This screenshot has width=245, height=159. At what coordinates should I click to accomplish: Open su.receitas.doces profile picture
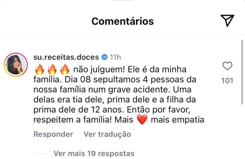(15, 65)
